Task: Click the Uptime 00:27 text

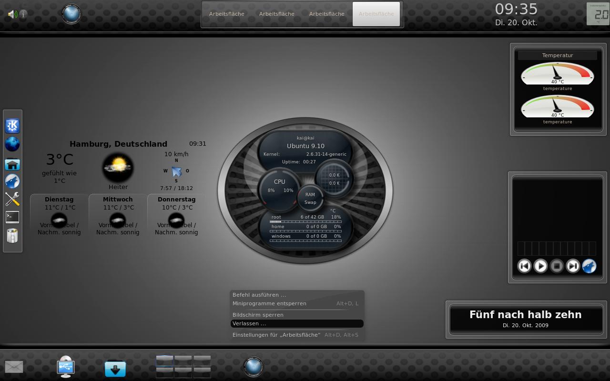Action: click(x=299, y=162)
